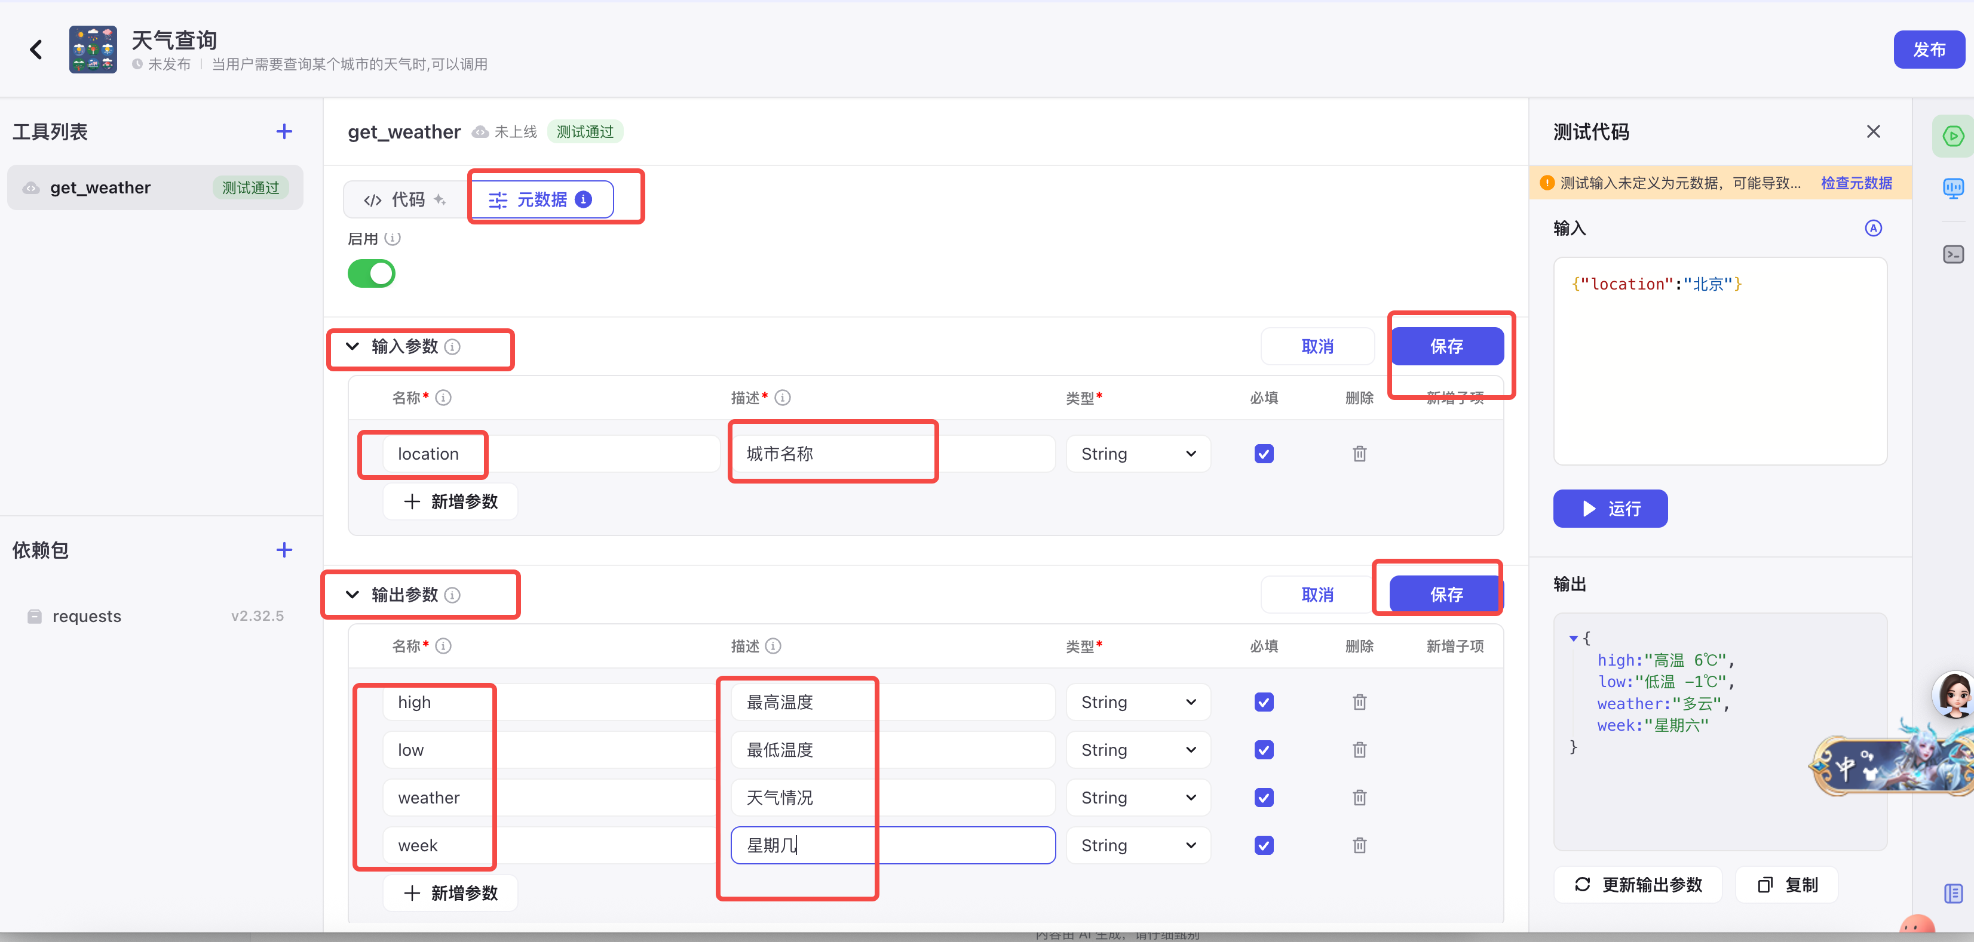The image size is (1974, 942).
Task: Click the green run icon in sidebar
Action: [x=1952, y=136]
